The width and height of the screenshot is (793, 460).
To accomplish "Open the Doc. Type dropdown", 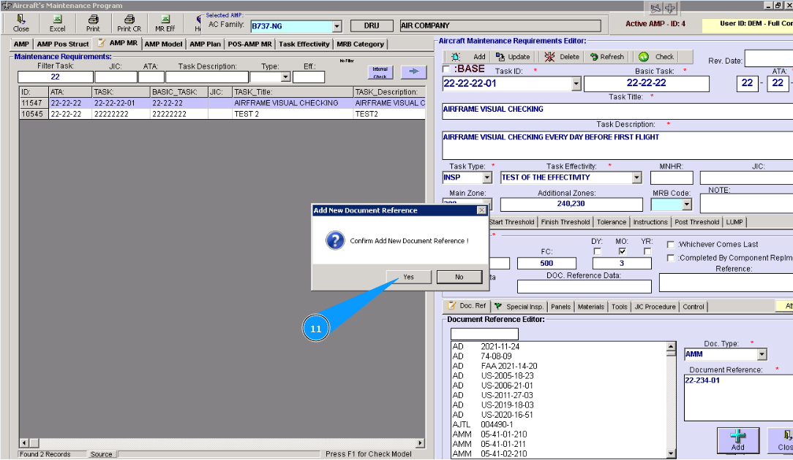I will (x=762, y=355).
